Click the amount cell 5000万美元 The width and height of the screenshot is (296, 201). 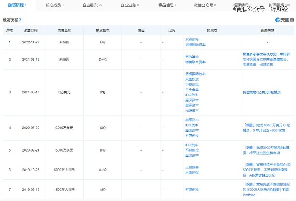click(64, 150)
